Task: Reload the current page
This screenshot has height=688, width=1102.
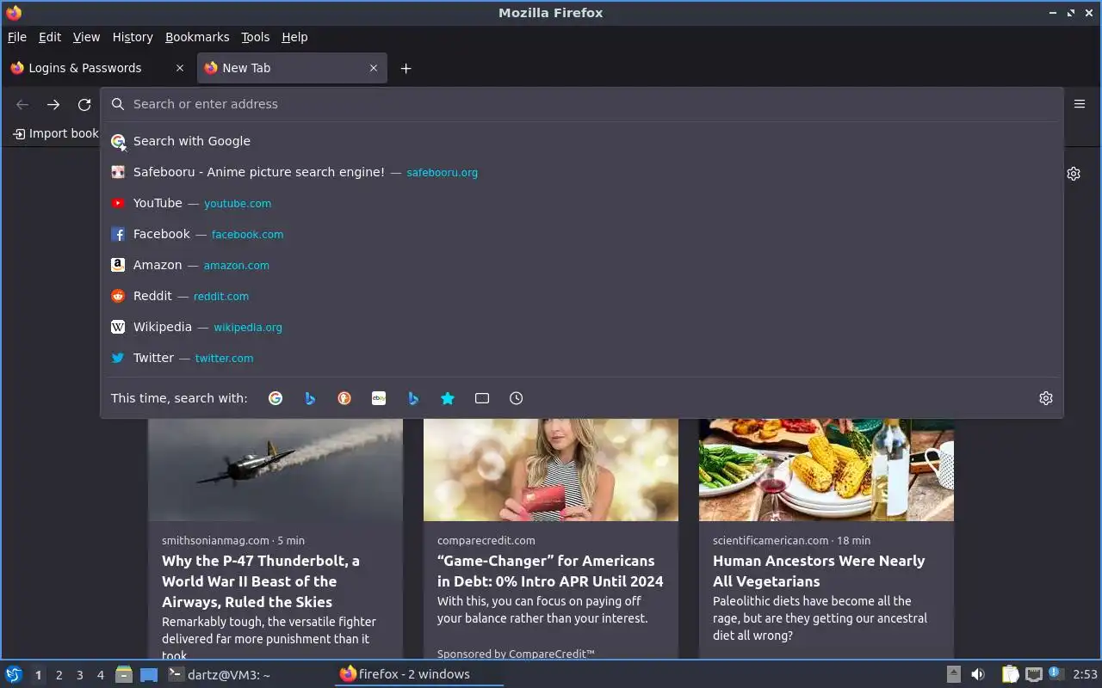Action: click(x=84, y=104)
